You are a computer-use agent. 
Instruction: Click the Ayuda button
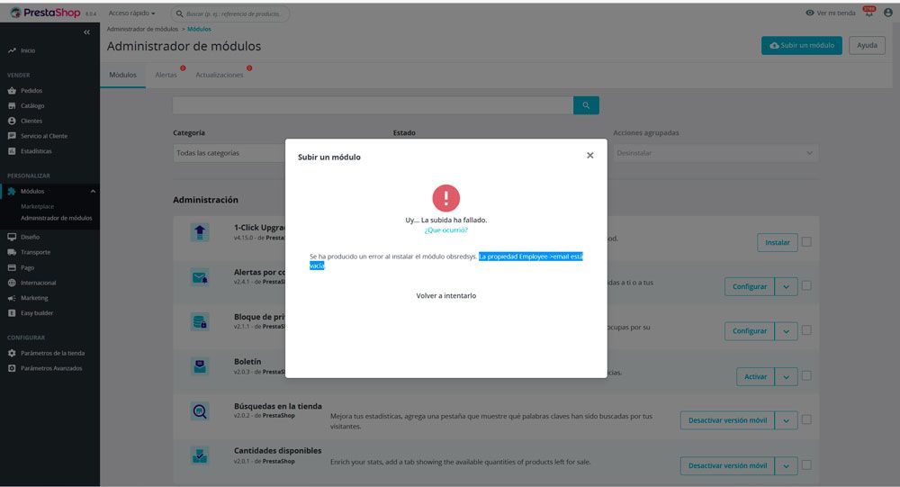click(868, 45)
